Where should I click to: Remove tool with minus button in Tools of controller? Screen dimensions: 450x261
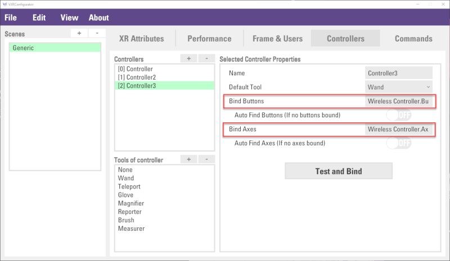tap(206, 159)
